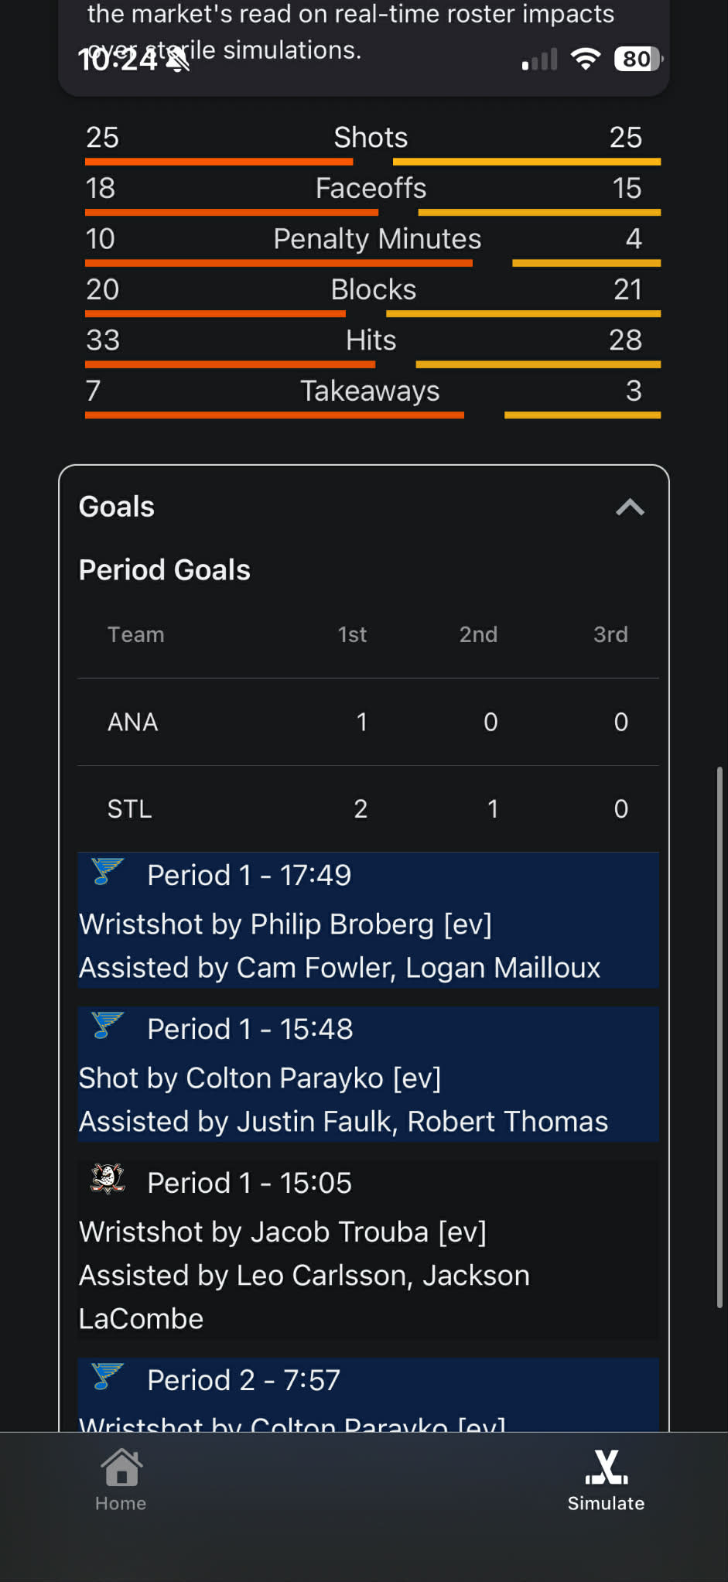
Task: Tap the 3rd period column header
Action: 610,634
